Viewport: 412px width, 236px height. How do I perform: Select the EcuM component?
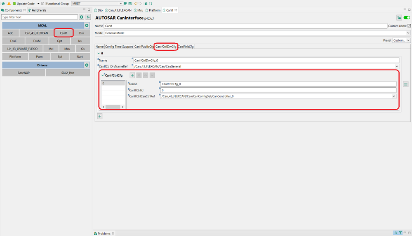[x=37, y=41]
